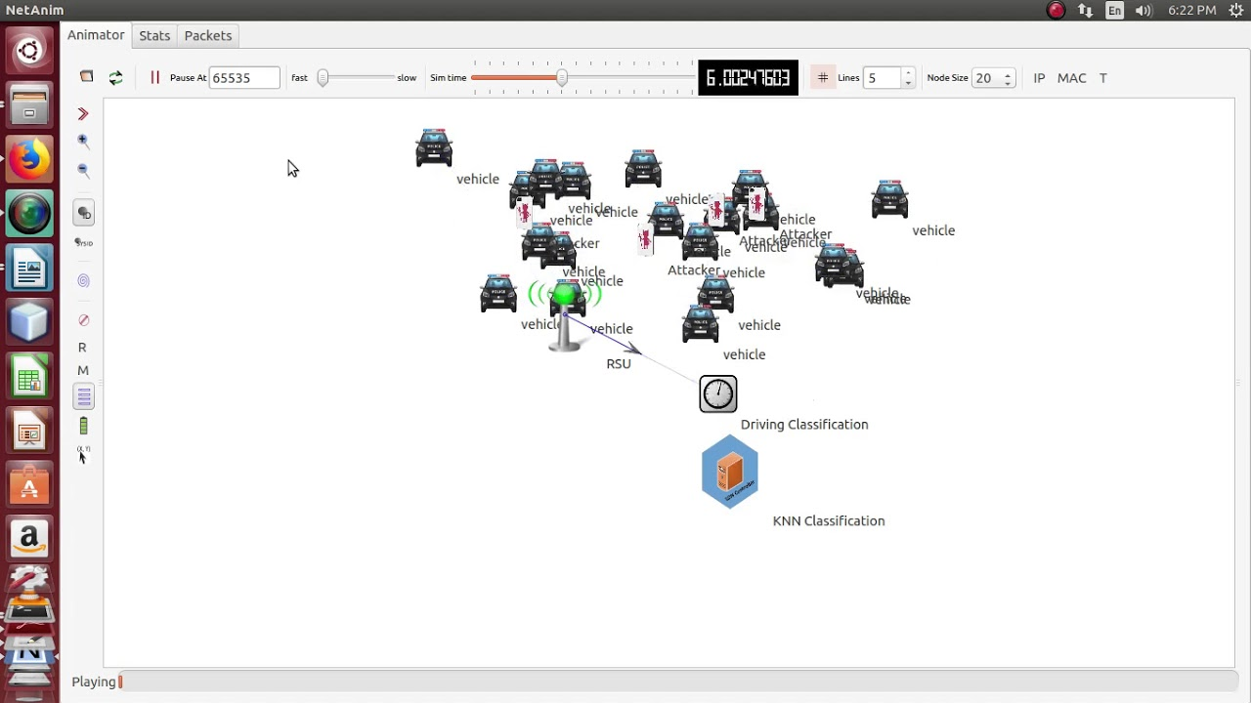
Task: Click the reload simulation icon
Action: tap(115, 78)
